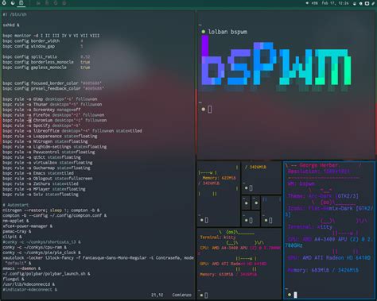Click the vim cursor position '21,12' indicator
This screenshot has width=377, height=301.
157,295
